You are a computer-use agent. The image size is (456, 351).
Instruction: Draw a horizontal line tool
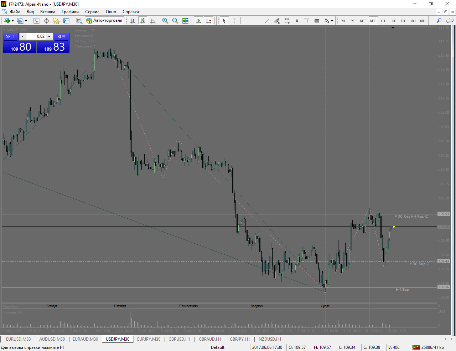(x=257, y=21)
